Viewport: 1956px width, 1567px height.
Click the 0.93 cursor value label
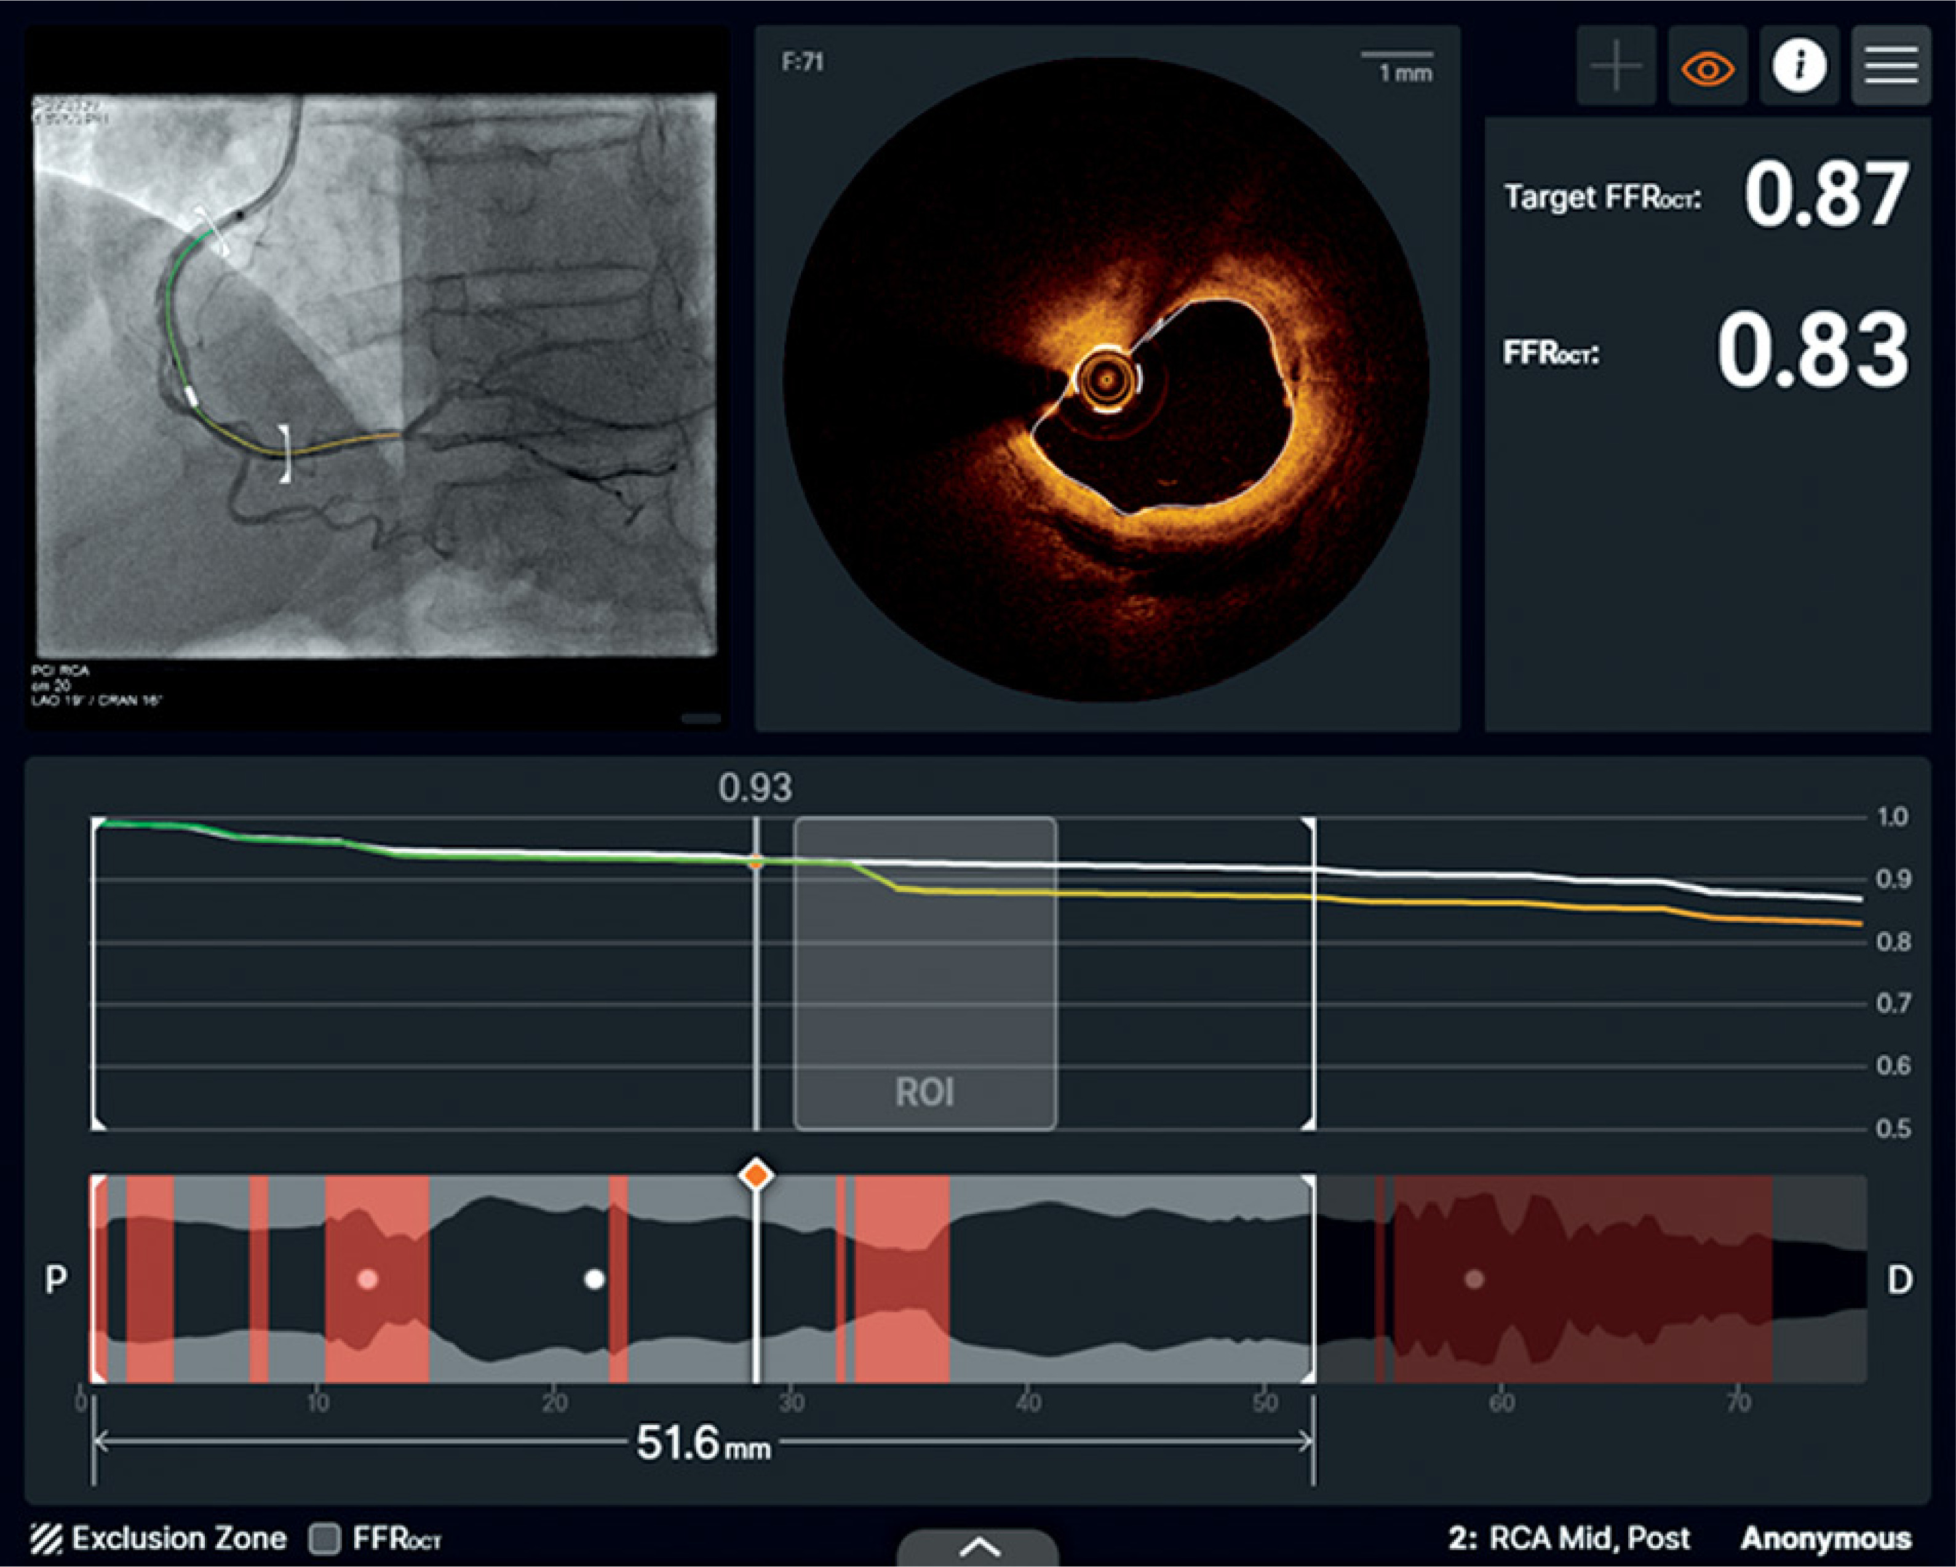pyautogui.click(x=755, y=787)
